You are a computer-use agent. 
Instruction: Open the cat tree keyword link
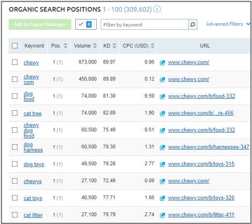32,113
